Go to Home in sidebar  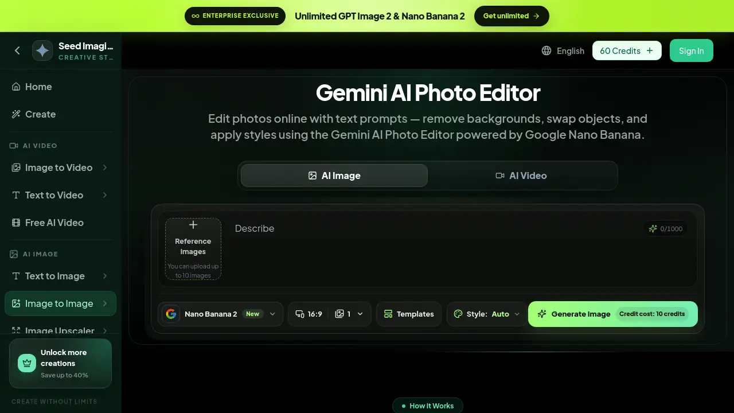pyautogui.click(x=60, y=87)
